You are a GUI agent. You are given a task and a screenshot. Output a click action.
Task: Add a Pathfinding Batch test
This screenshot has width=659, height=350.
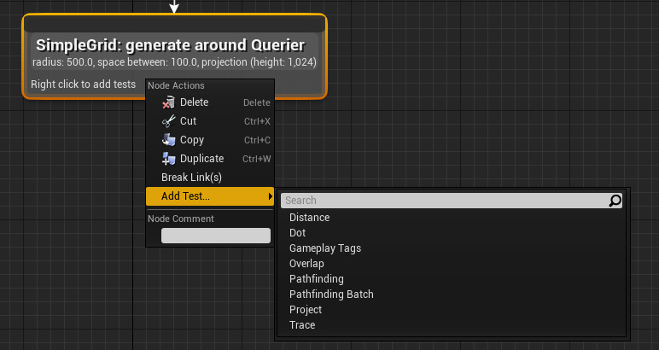452,295
